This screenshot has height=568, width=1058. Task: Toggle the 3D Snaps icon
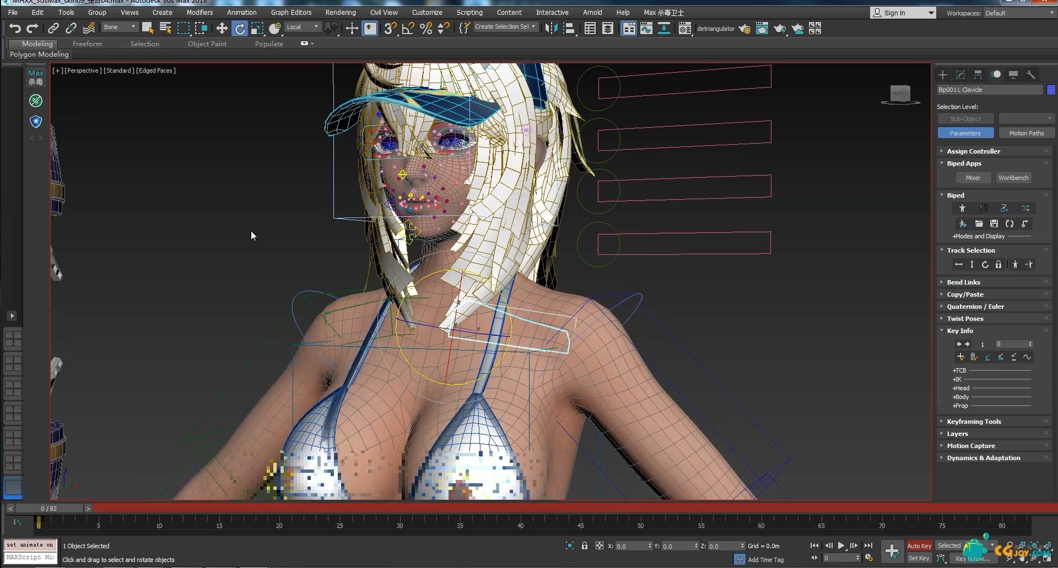point(391,28)
